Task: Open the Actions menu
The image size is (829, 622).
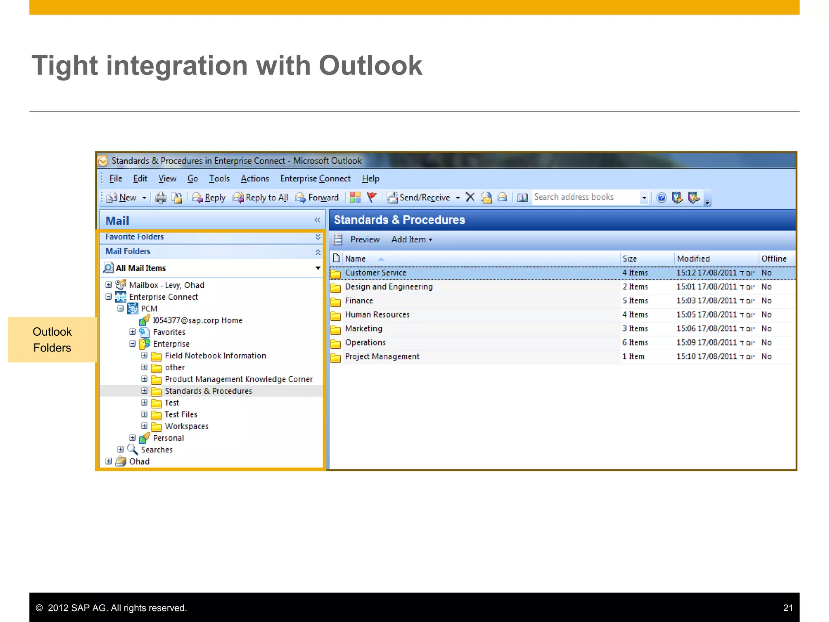Action: pyautogui.click(x=255, y=179)
